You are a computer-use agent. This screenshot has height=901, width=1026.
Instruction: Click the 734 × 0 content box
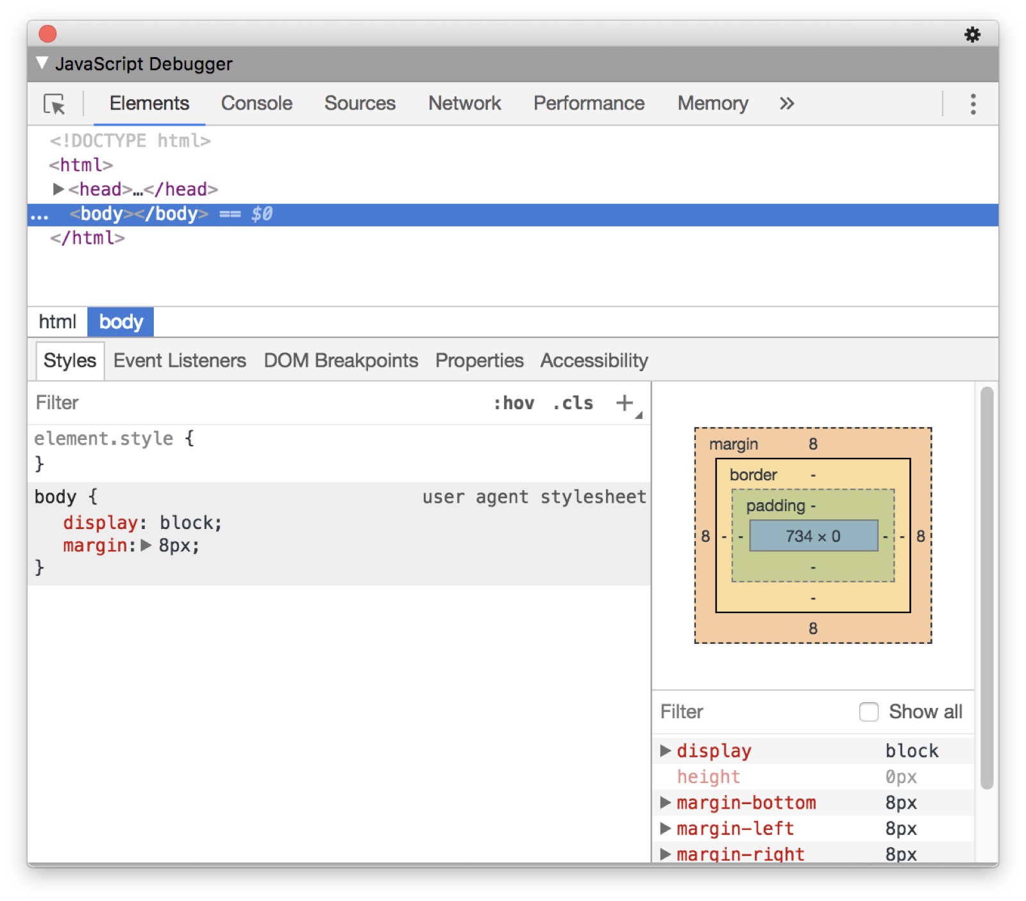813,536
